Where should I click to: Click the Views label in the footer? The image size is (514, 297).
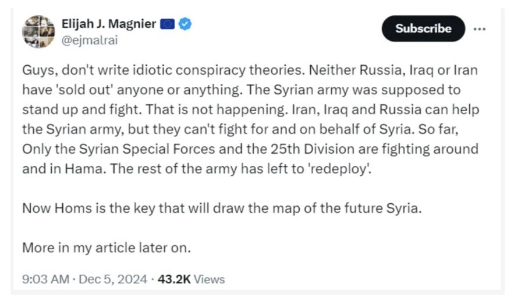tap(209, 279)
